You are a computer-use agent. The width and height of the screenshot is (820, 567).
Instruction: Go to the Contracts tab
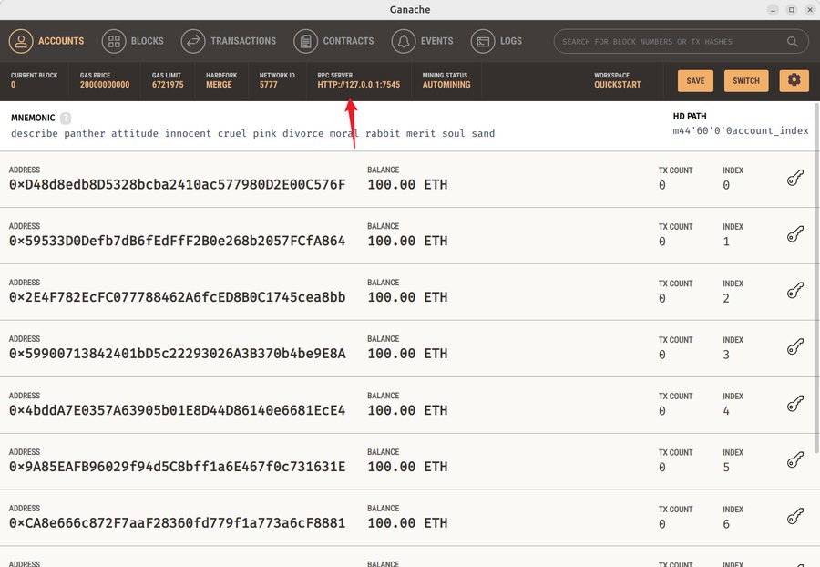tap(333, 41)
